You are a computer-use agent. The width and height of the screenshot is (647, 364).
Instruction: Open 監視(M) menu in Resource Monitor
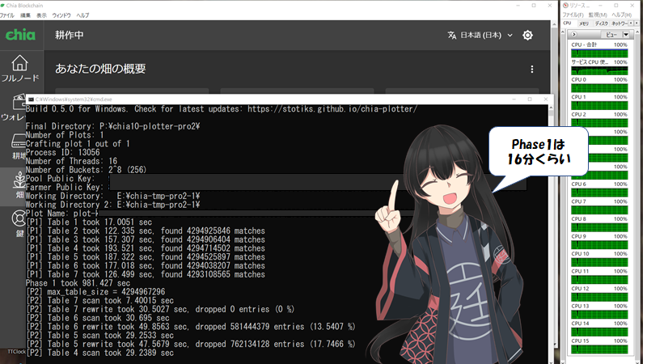point(598,15)
